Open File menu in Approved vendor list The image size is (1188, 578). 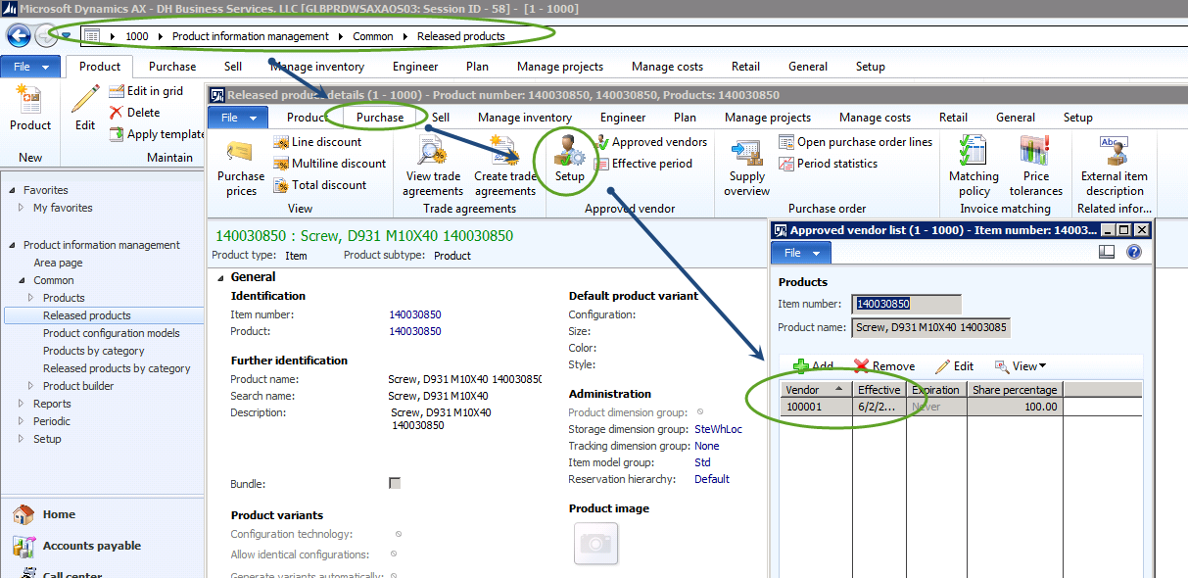(x=801, y=253)
